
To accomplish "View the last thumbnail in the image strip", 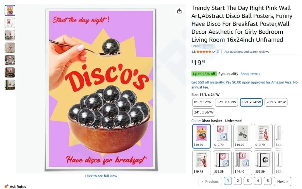I will point(10,85).
